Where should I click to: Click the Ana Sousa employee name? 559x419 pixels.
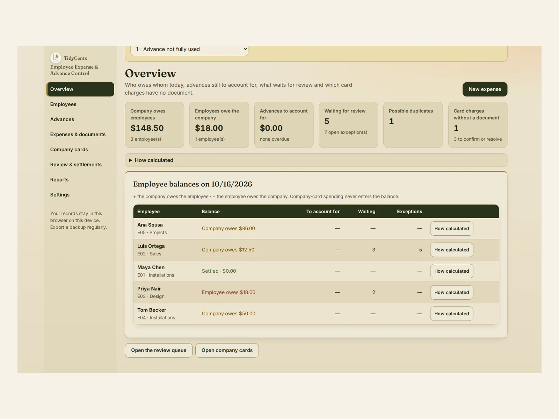[150, 225]
